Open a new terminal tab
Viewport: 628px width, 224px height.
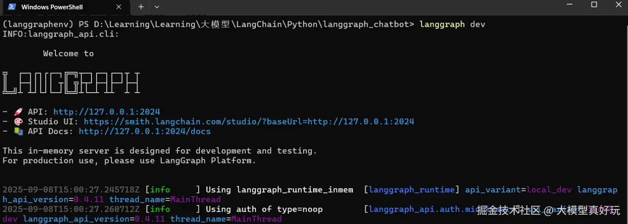point(141,7)
